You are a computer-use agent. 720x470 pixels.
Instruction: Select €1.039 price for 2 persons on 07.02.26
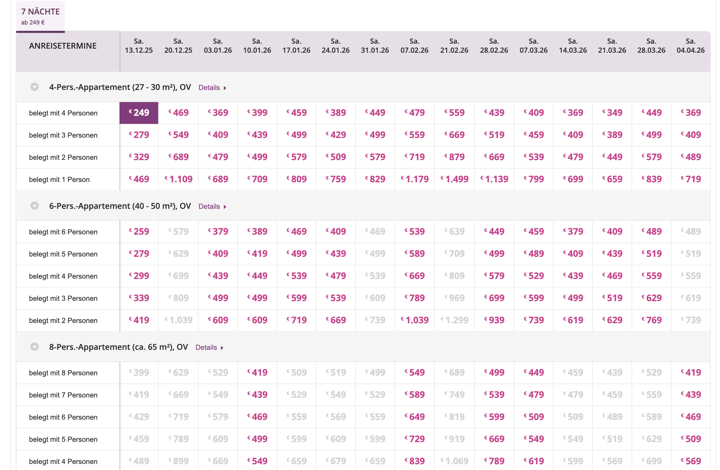414,320
